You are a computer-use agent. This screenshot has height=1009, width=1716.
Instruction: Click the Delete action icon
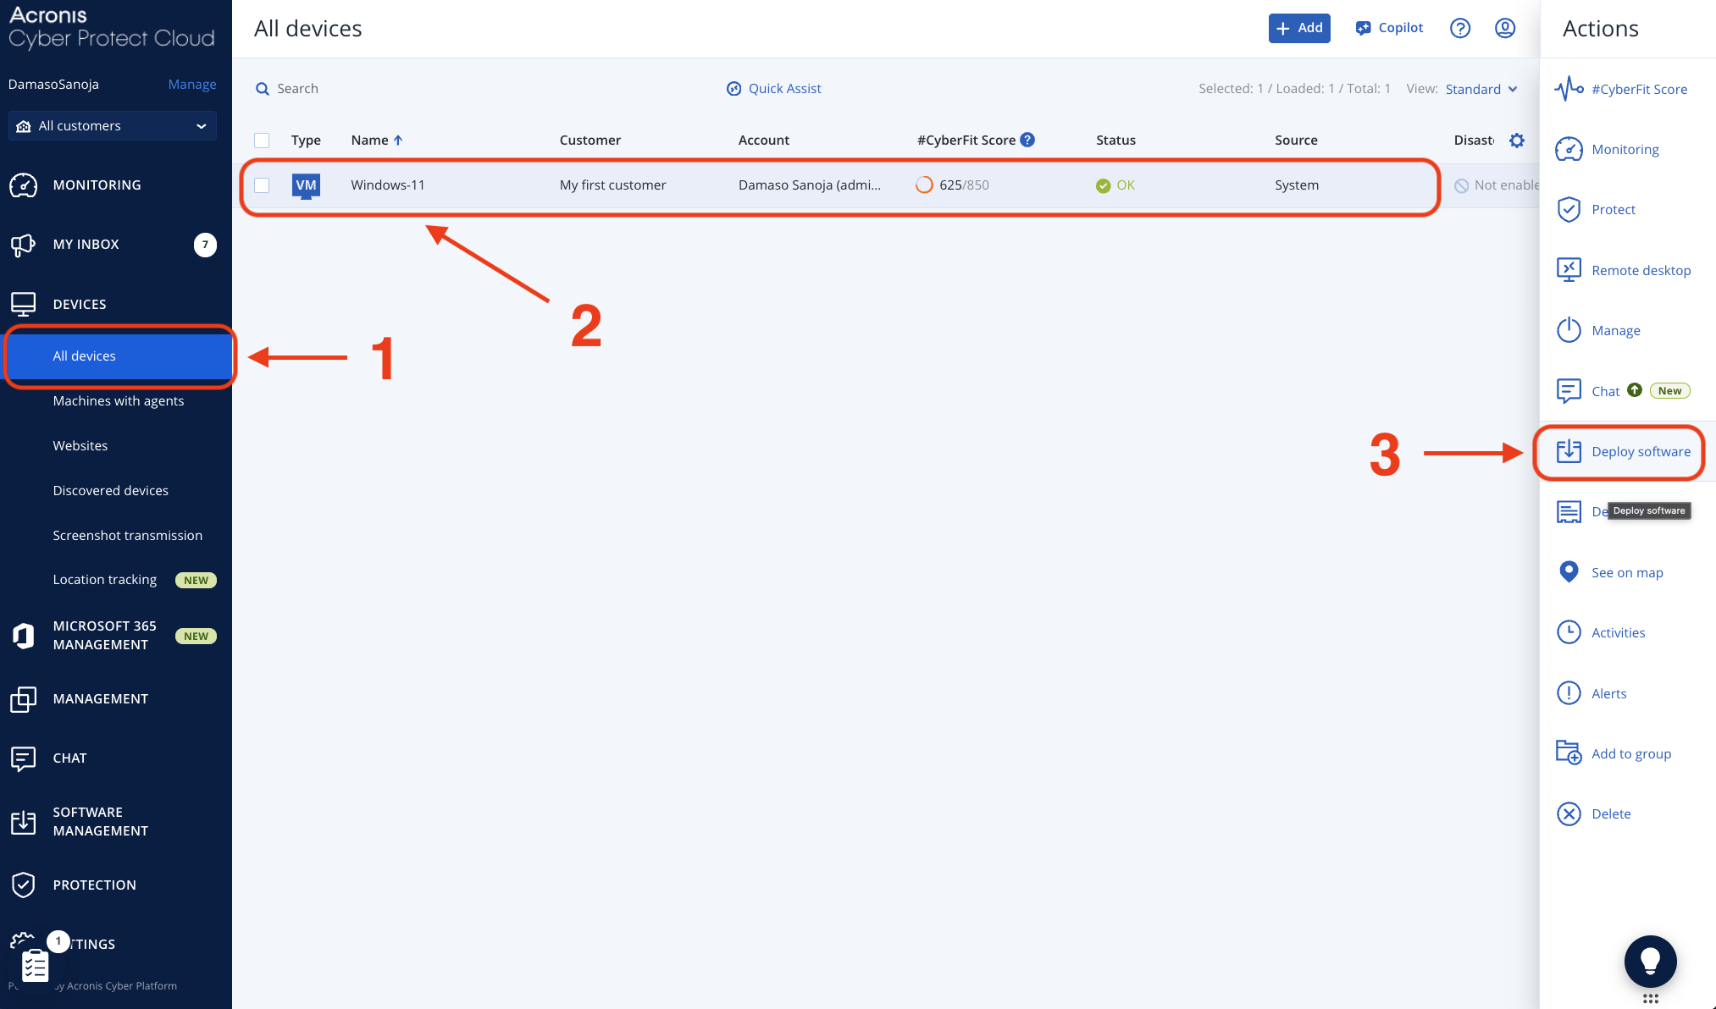click(1569, 813)
